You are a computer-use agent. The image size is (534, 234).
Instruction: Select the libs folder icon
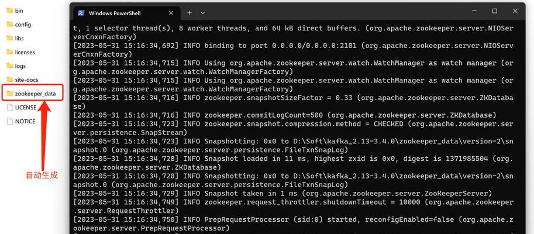9,38
